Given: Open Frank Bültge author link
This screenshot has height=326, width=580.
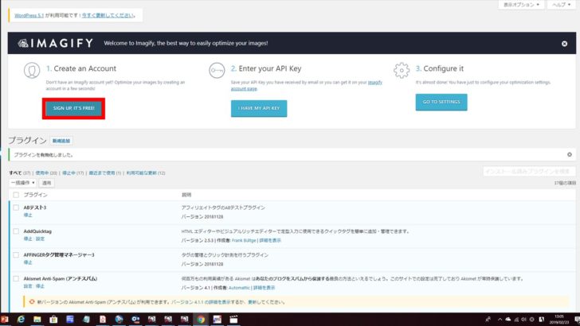Looking at the screenshot, I should [x=244, y=240].
